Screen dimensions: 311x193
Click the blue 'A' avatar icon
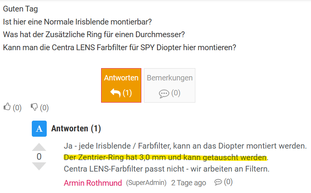[39, 129]
